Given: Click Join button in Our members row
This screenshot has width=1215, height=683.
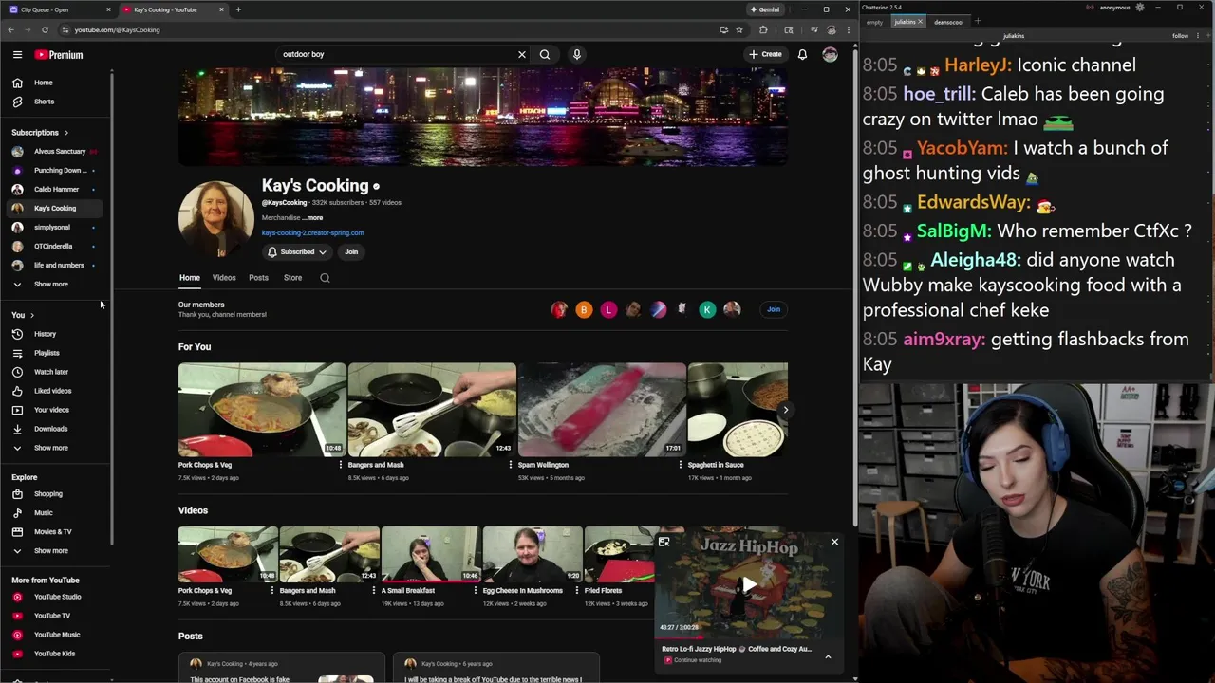Looking at the screenshot, I should coord(774,309).
